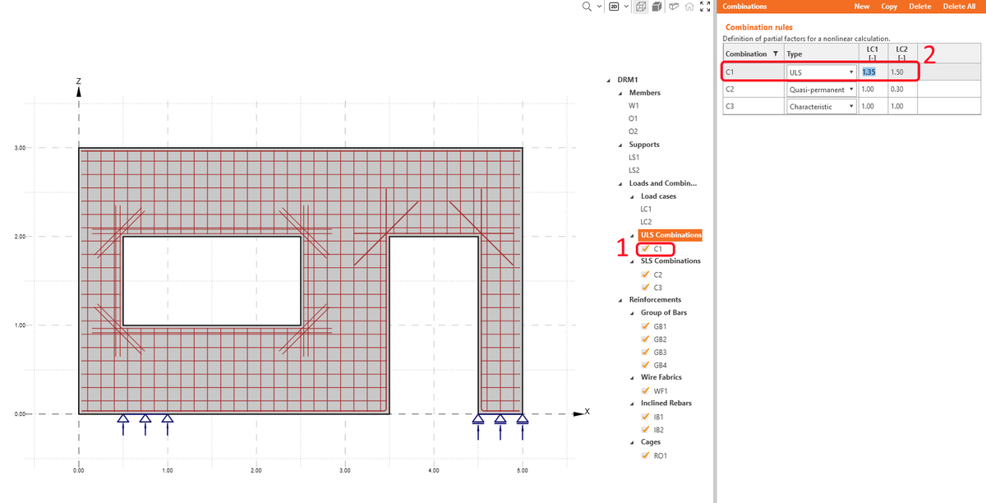Activate the 2D view mode icon
The image size is (986, 503).
click(614, 7)
